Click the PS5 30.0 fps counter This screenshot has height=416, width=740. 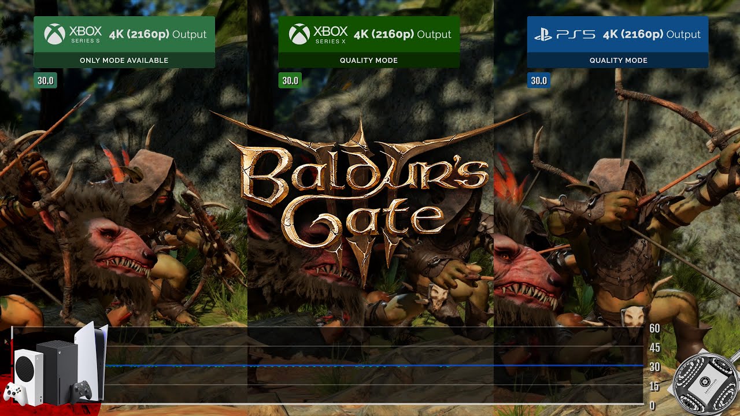tap(538, 80)
